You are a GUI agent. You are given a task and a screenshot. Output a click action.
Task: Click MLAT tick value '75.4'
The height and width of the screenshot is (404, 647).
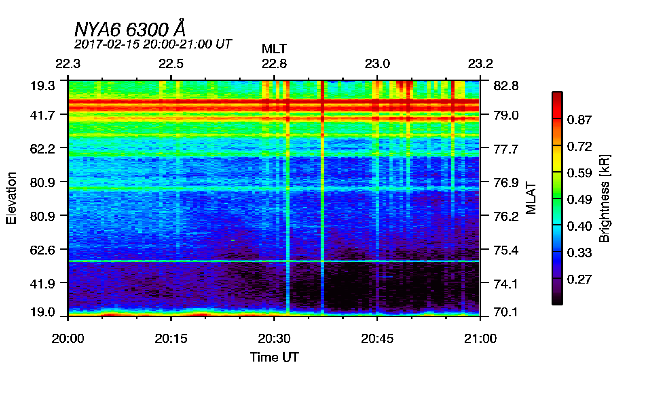point(506,250)
